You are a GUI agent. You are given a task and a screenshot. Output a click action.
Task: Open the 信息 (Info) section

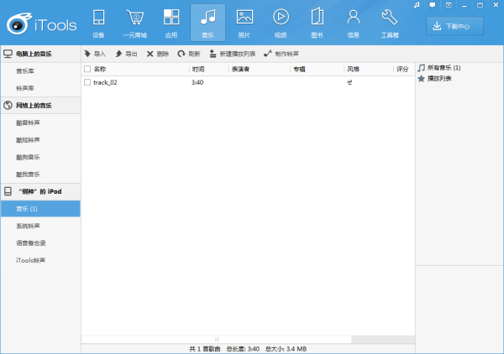click(353, 23)
